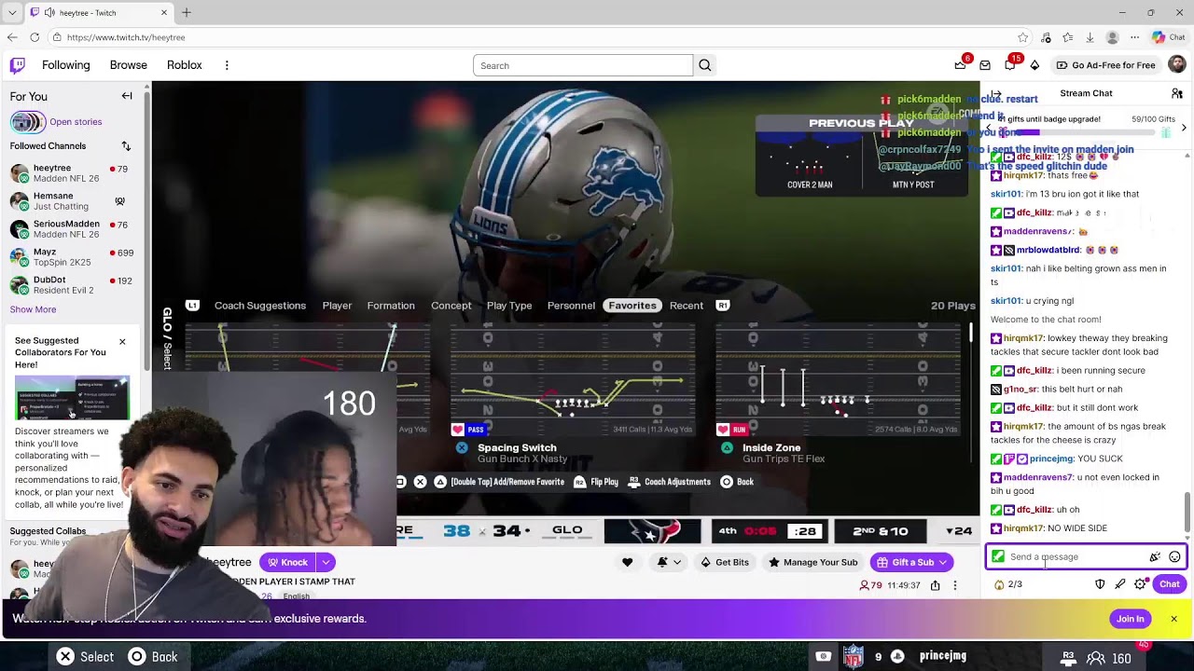Show next gift goal arrow
The width and height of the screenshot is (1194, 671).
(1184, 127)
